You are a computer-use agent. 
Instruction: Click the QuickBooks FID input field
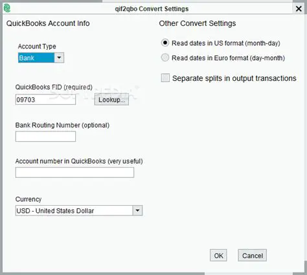(x=45, y=100)
